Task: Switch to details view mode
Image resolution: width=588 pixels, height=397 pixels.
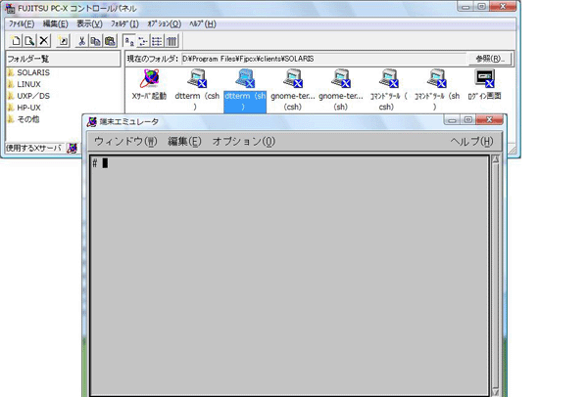Action: pos(171,41)
